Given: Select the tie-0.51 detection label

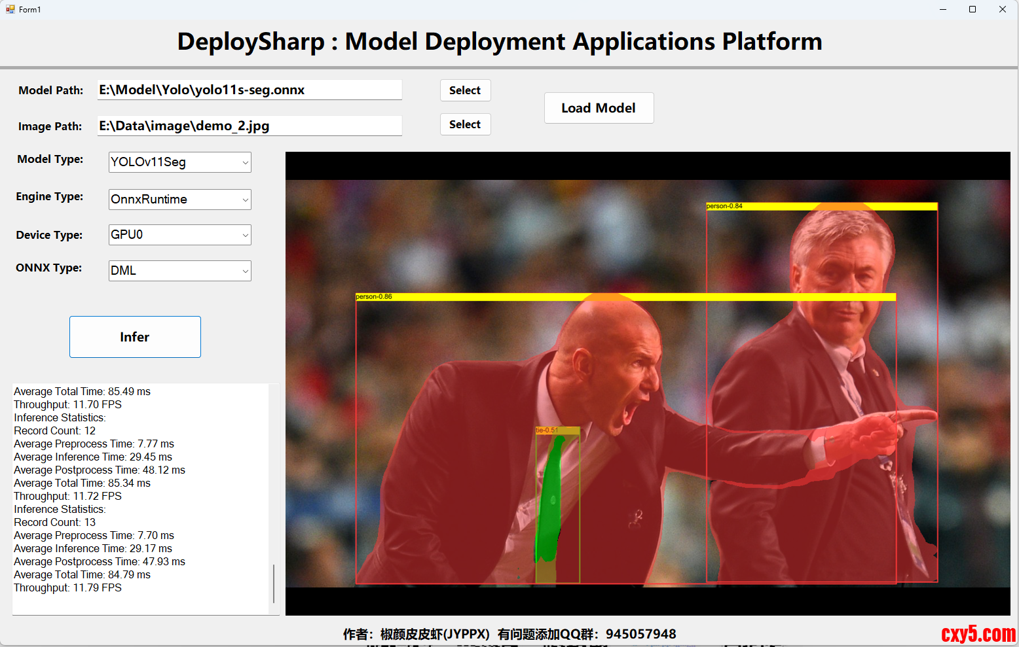Looking at the screenshot, I should click(x=547, y=430).
